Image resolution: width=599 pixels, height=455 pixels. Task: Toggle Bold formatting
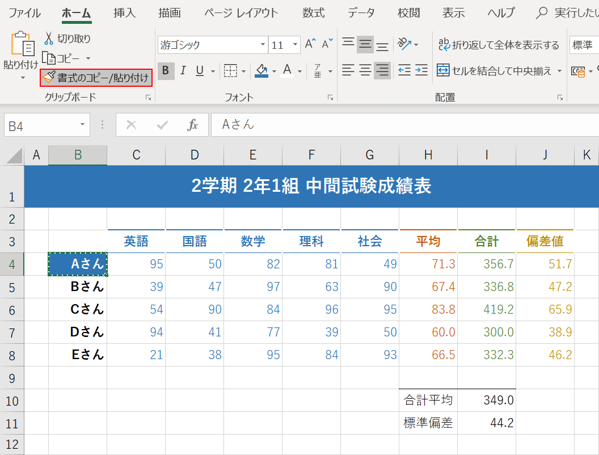[x=166, y=71]
